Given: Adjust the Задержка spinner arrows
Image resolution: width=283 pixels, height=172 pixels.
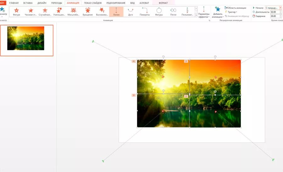Looking at the screenshot, I should coord(280,16).
